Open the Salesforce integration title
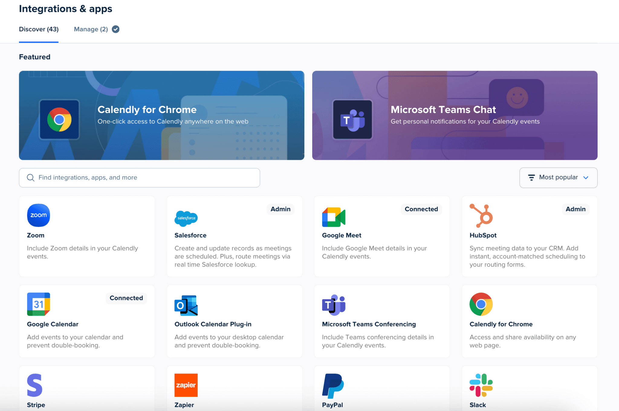 click(x=190, y=235)
